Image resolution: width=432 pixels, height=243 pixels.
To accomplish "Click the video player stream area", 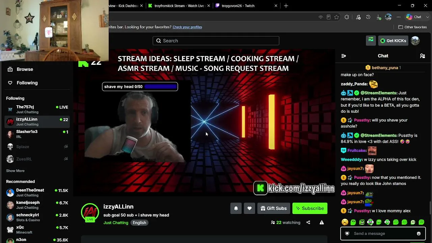I will 204,123.
